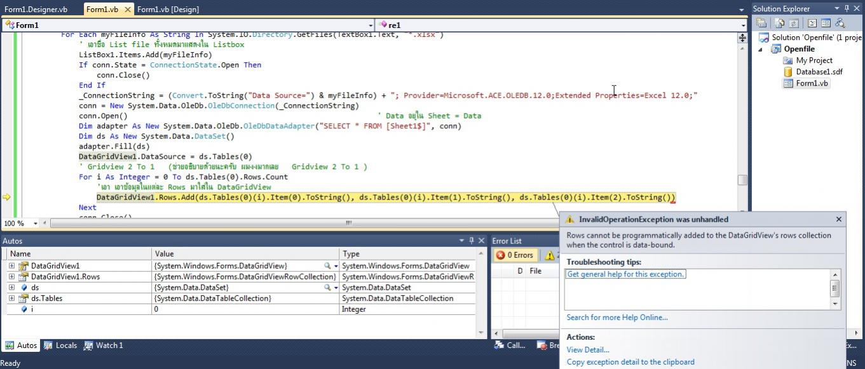This screenshot has height=369, width=865.
Task: Open the active files dropdown arrow
Action: pyautogui.click(x=742, y=10)
